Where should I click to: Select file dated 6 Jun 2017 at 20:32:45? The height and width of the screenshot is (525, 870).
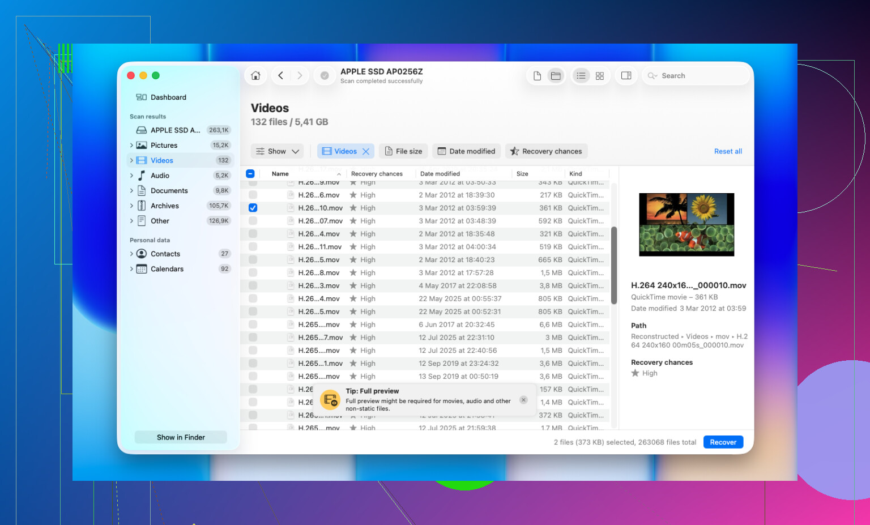click(x=425, y=325)
